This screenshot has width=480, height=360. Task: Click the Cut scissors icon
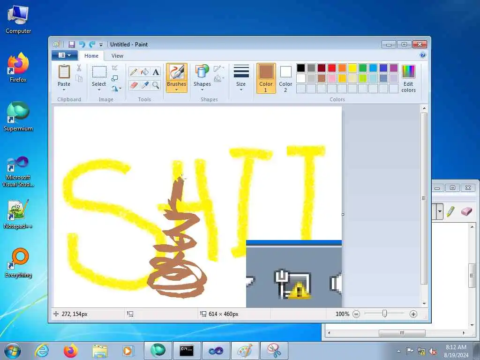click(x=79, y=68)
